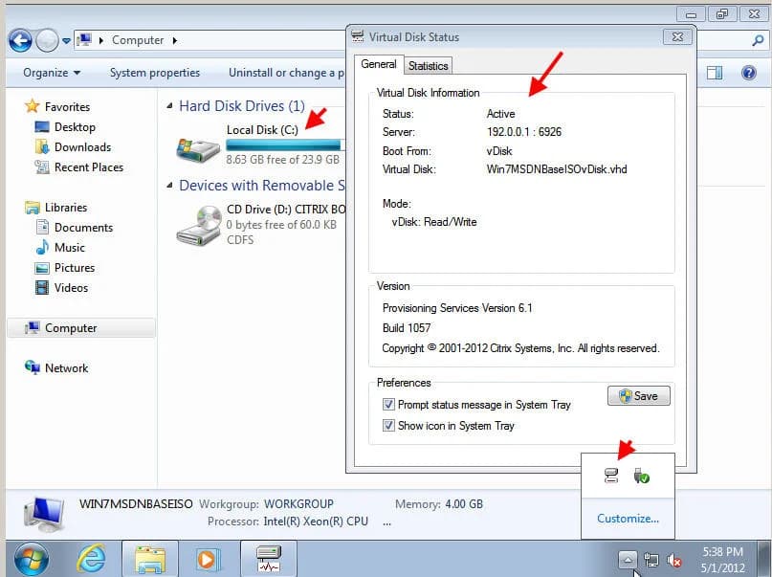This screenshot has width=772, height=577.
Task: Toggle Show icon in System Tray checkbox
Action: (388, 426)
